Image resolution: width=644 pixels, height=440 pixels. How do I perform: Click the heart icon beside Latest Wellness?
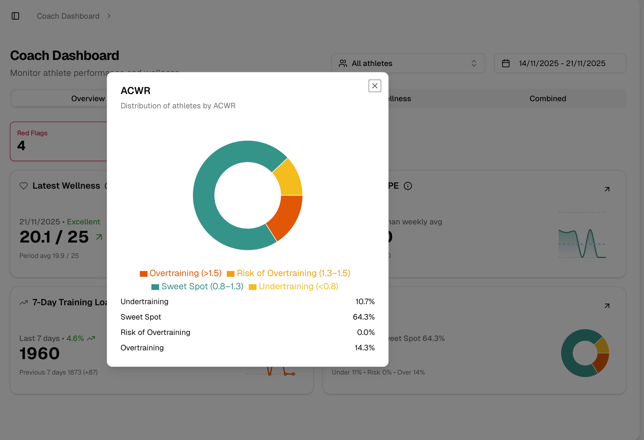pos(24,186)
